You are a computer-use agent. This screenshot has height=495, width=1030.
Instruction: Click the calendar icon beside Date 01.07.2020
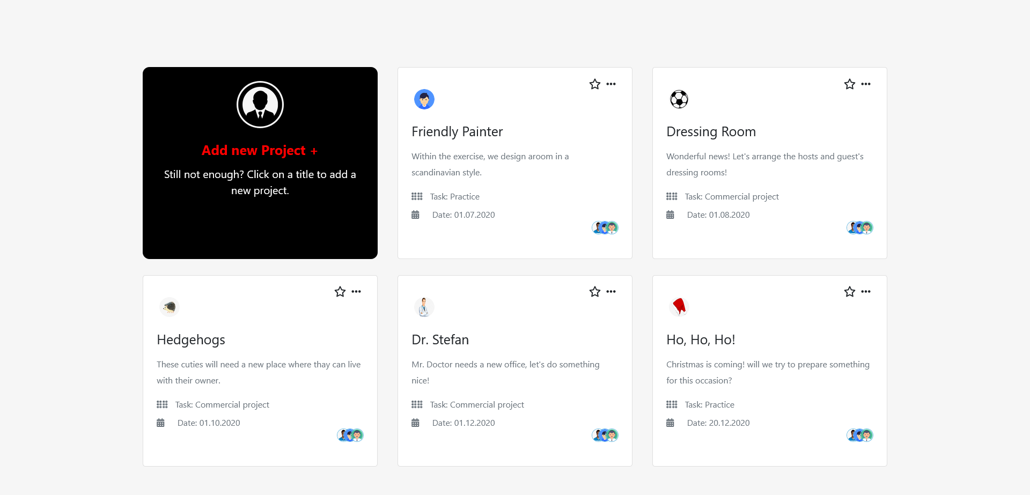[415, 215]
